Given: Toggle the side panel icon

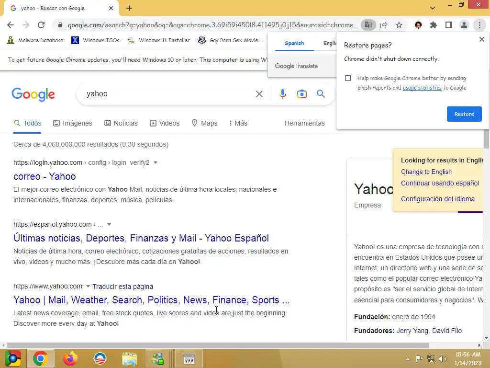Looking at the screenshot, I should [449, 25].
